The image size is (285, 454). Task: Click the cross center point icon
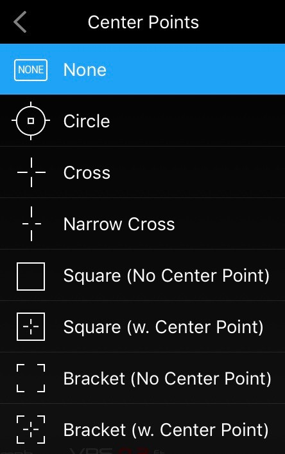(x=31, y=172)
